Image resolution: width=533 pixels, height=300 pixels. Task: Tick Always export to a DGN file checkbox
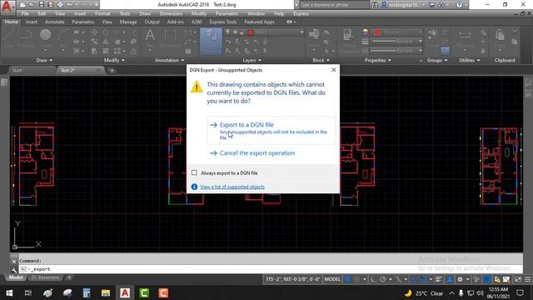pos(194,172)
